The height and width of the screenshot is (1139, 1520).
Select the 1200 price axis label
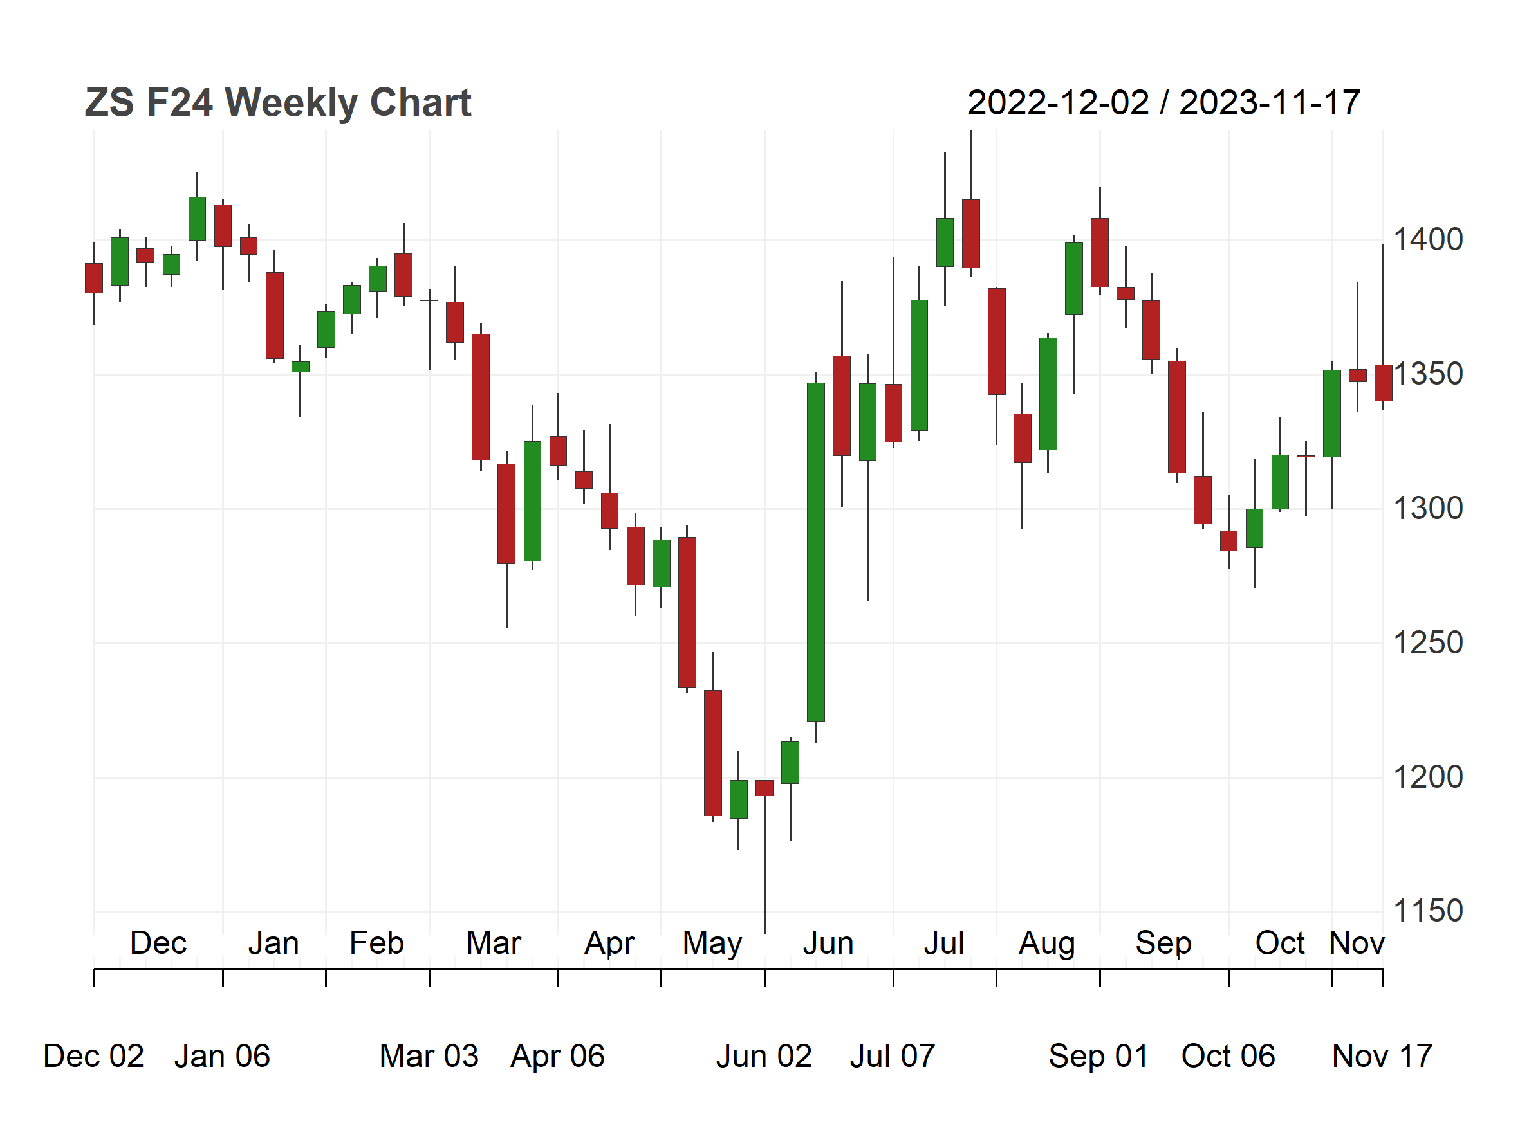click(x=1428, y=778)
